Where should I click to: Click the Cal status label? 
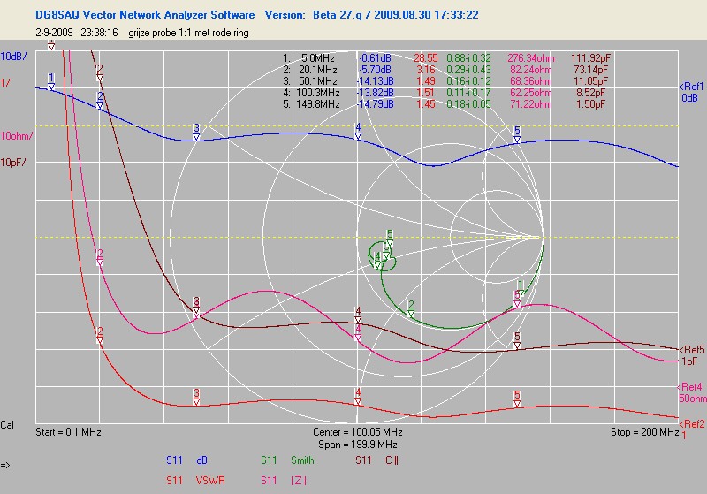[9, 425]
